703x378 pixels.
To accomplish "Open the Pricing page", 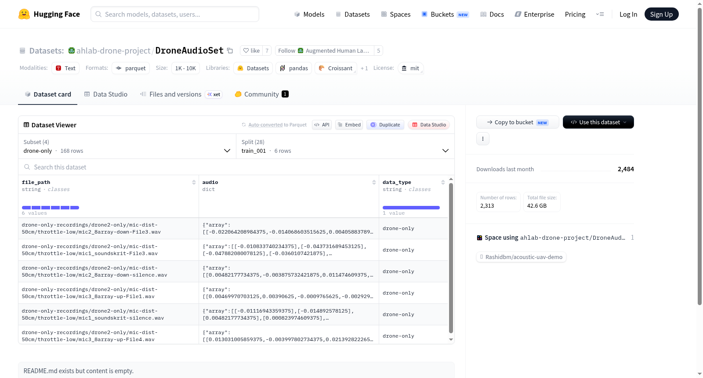I will point(575,14).
